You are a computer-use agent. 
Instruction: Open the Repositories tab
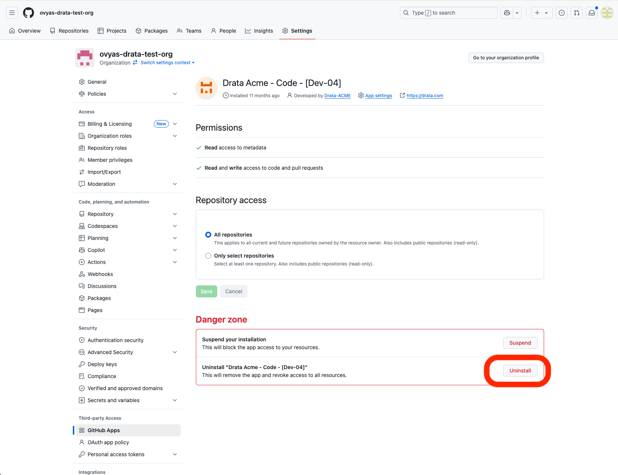pyautogui.click(x=69, y=31)
